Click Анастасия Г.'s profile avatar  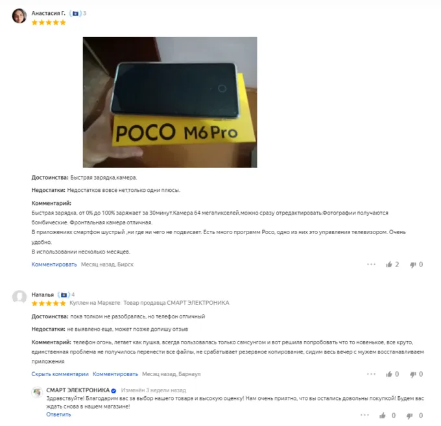[19, 16]
